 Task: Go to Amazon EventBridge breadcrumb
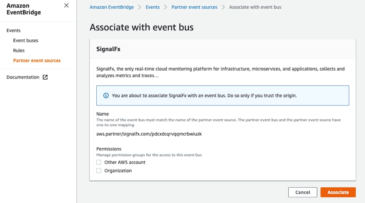pyautogui.click(x=112, y=7)
